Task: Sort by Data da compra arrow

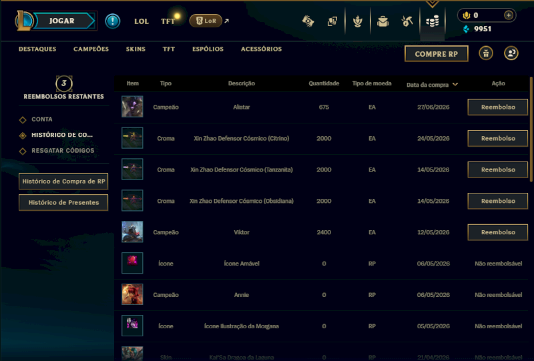Action: 455,84
